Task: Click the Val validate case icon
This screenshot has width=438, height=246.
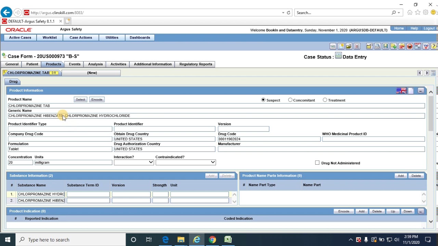Action: [426, 46]
